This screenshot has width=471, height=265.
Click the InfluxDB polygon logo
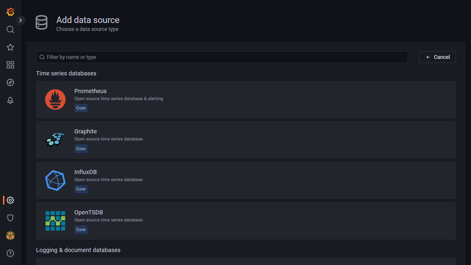(x=55, y=180)
